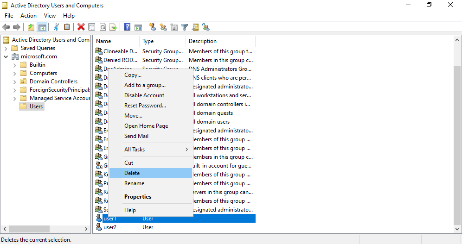Expand the Saved Queries node
This screenshot has height=244, width=462.
pyautogui.click(x=6, y=48)
